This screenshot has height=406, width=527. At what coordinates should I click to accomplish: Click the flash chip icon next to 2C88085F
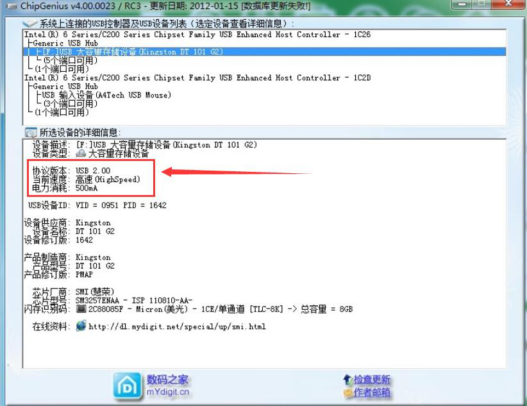(81, 308)
